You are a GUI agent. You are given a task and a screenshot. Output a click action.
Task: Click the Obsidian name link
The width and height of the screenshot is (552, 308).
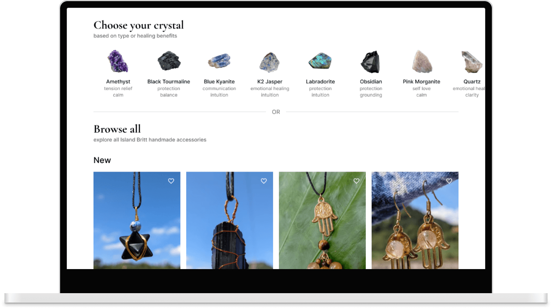(371, 82)
